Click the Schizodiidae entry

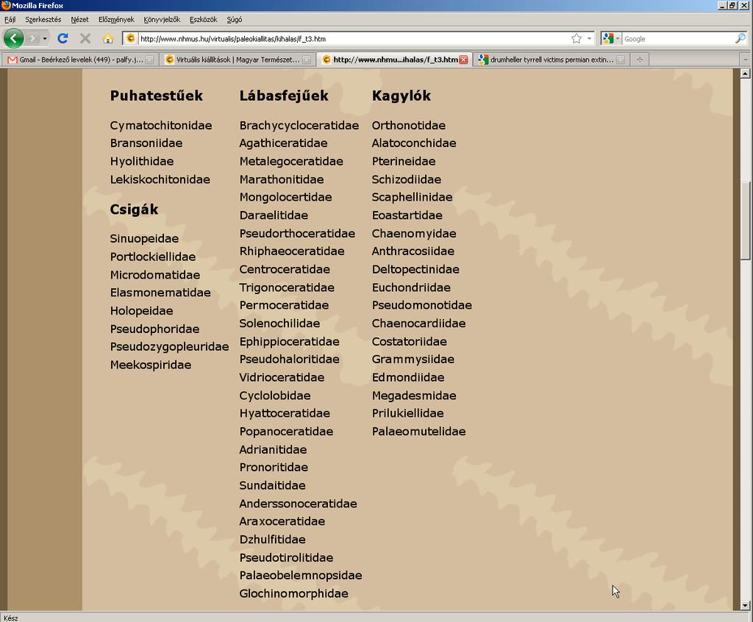tap(406, 179)
